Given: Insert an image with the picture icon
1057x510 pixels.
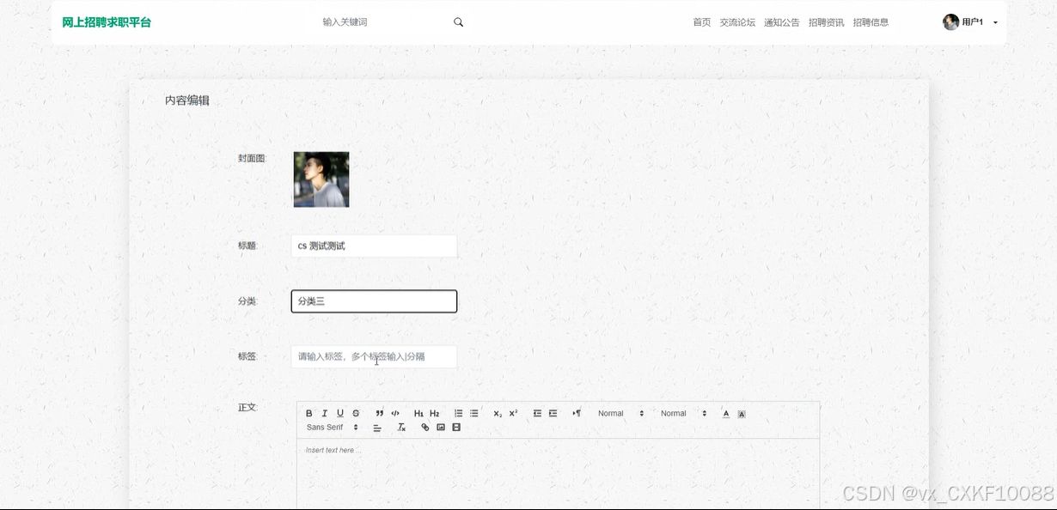Looking at the screenshot, I should (441, 428).
